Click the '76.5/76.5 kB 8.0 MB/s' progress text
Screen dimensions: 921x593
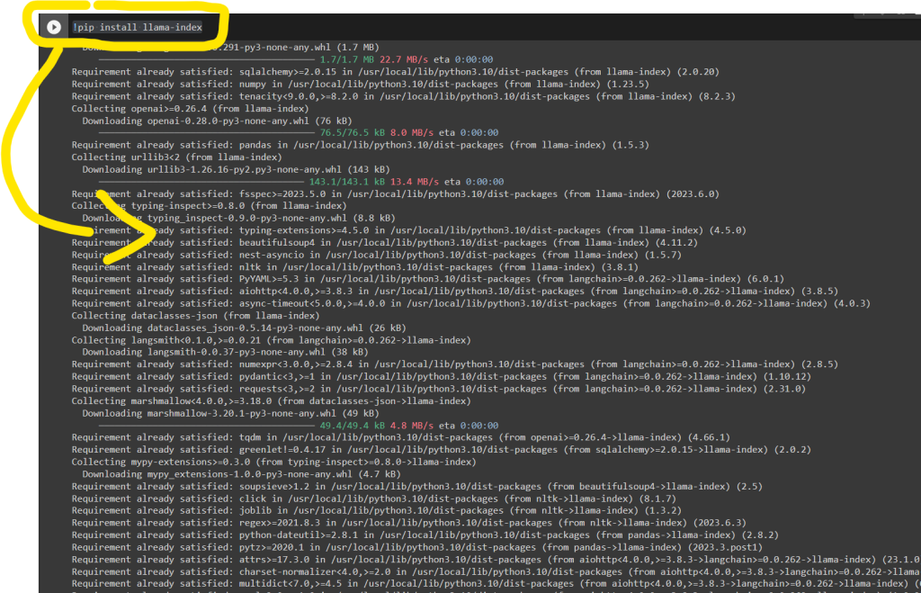coord(377,133)
